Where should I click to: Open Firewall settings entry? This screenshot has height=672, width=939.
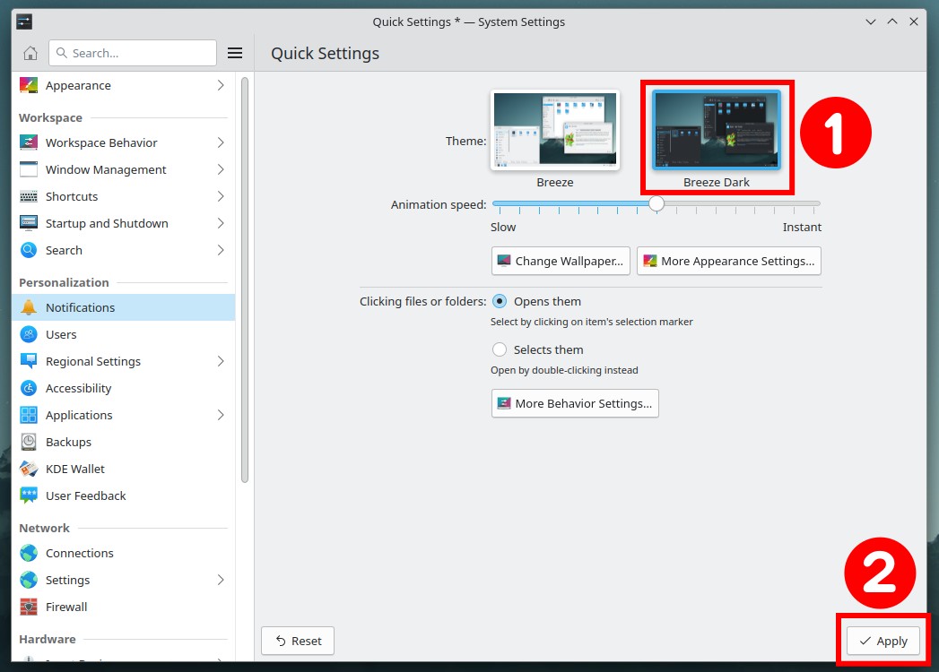coord(124,607)
